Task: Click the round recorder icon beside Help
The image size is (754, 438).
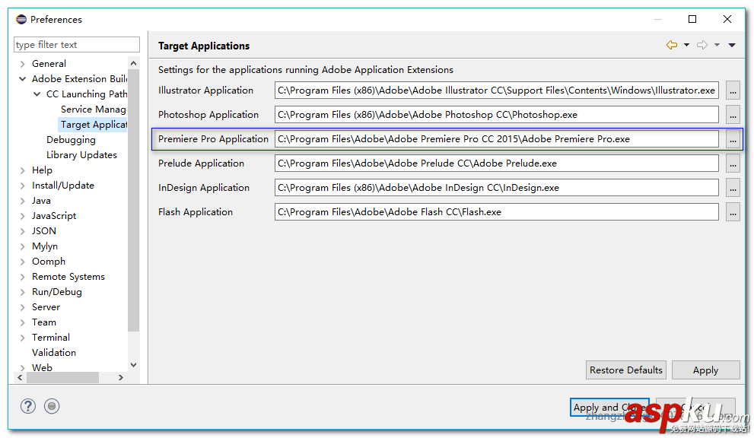Action: (x=52, y=406)
